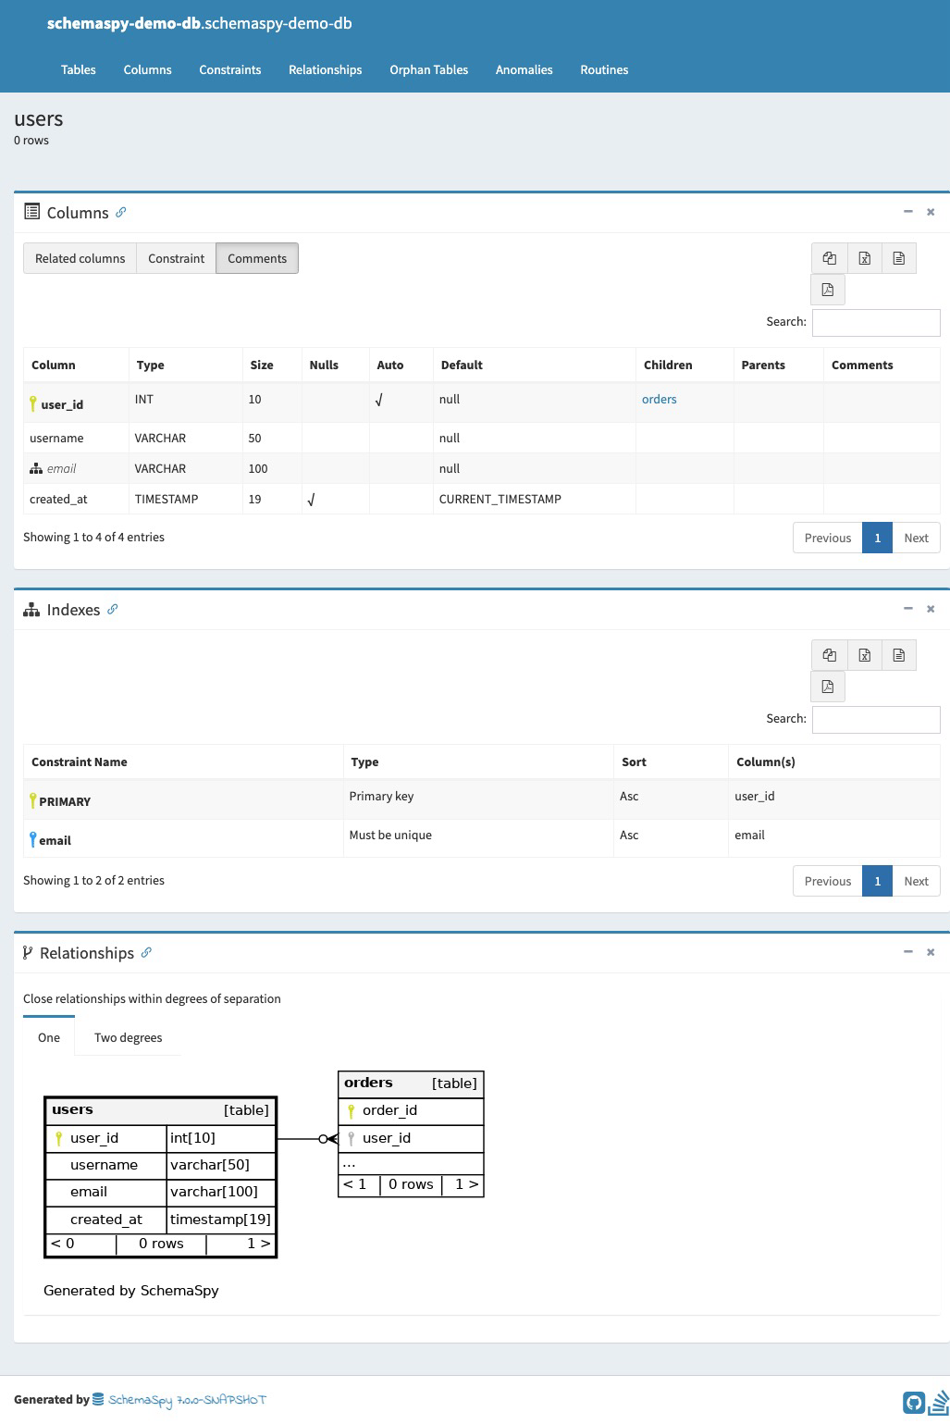Toggle the Constraint column visibility button
The width and height of the screenshot is (950, 1424).
click(x=176, y=258)
